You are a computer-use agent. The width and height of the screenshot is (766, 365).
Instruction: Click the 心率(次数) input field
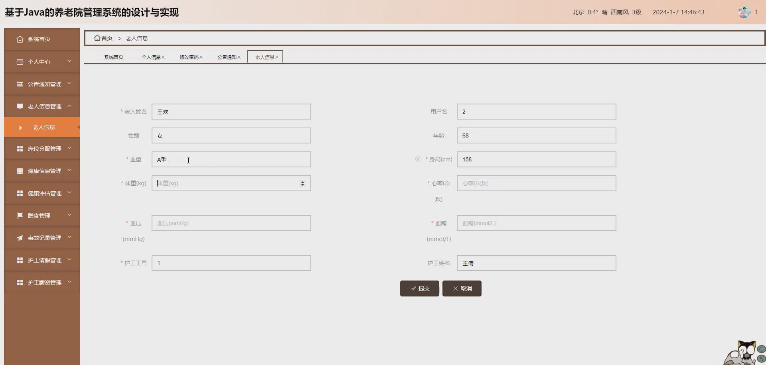[x=537, y=183]
